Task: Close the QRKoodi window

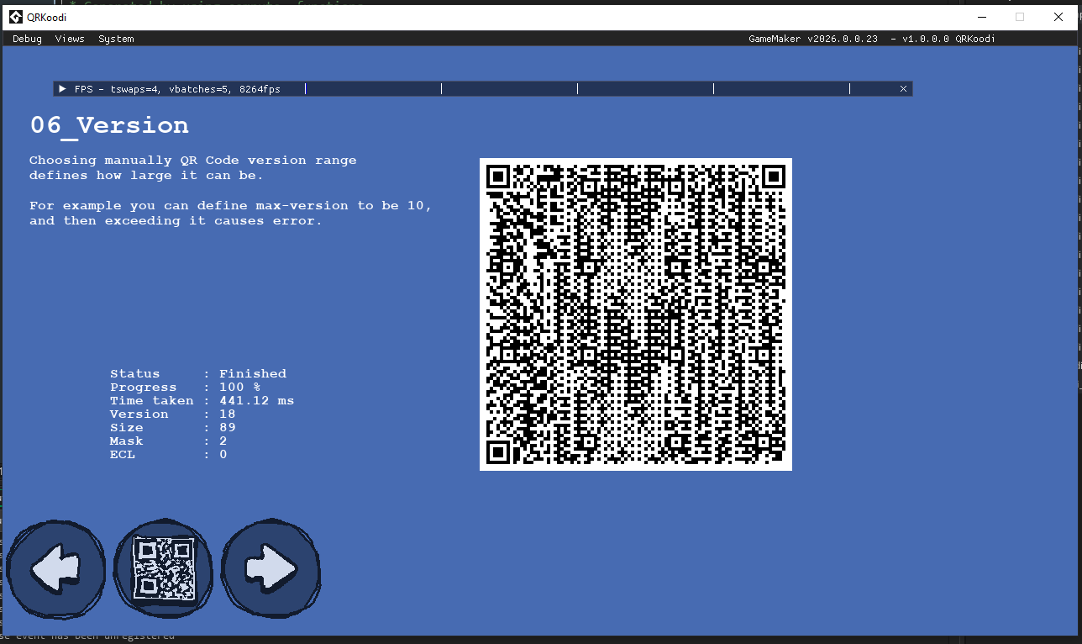Action: point(1058,17)
